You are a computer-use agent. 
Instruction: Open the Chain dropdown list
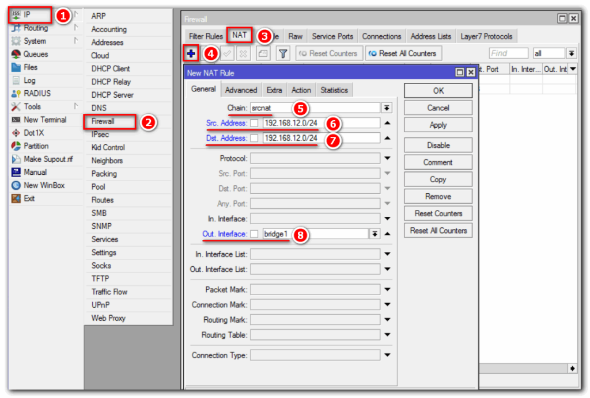(x=387, y=108)
